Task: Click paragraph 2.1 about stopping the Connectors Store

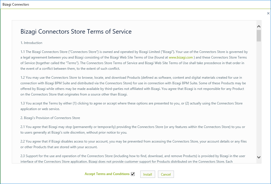Action: (133, 130)
